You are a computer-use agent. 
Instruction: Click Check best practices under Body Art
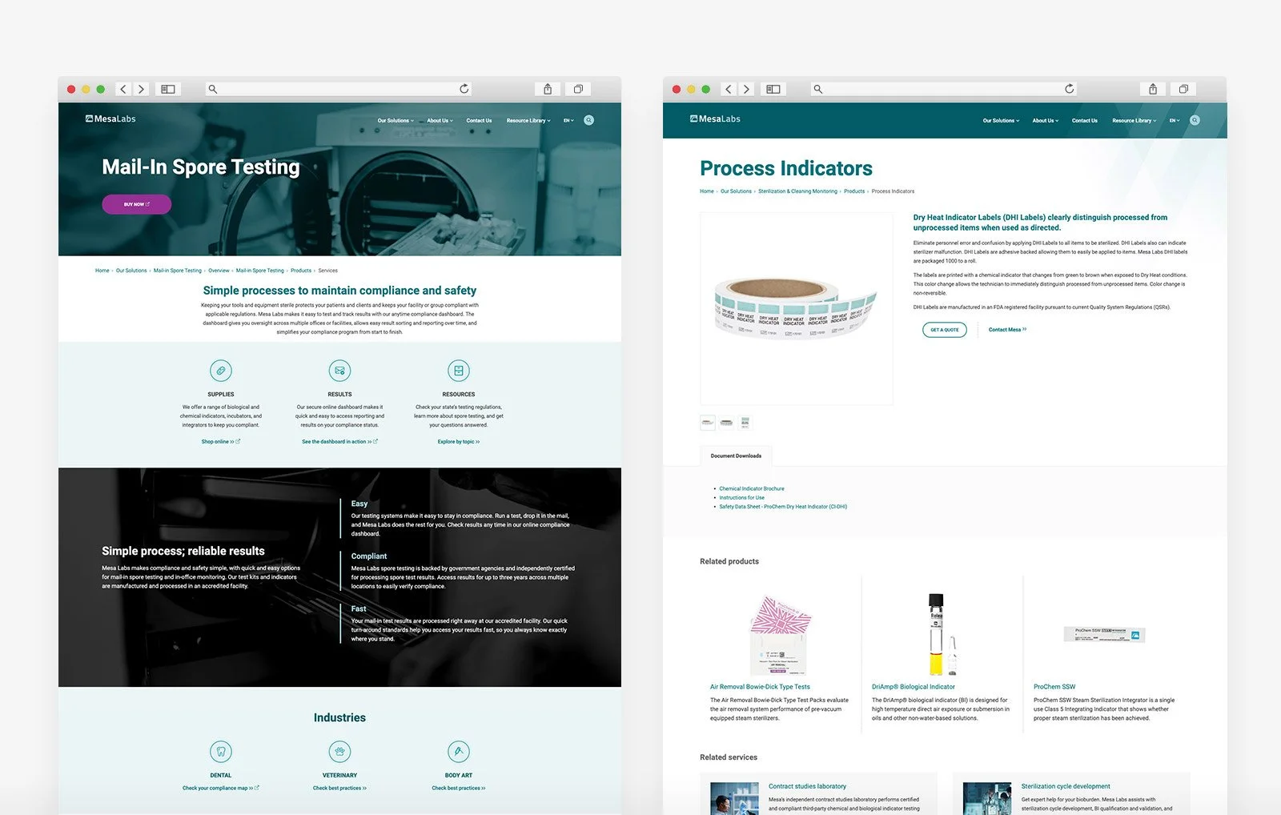click(x=459, y=789)
